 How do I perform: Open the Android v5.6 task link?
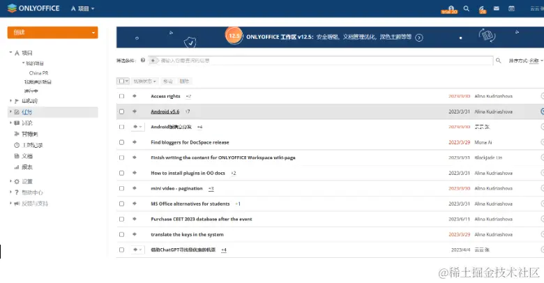click(165, 112)
